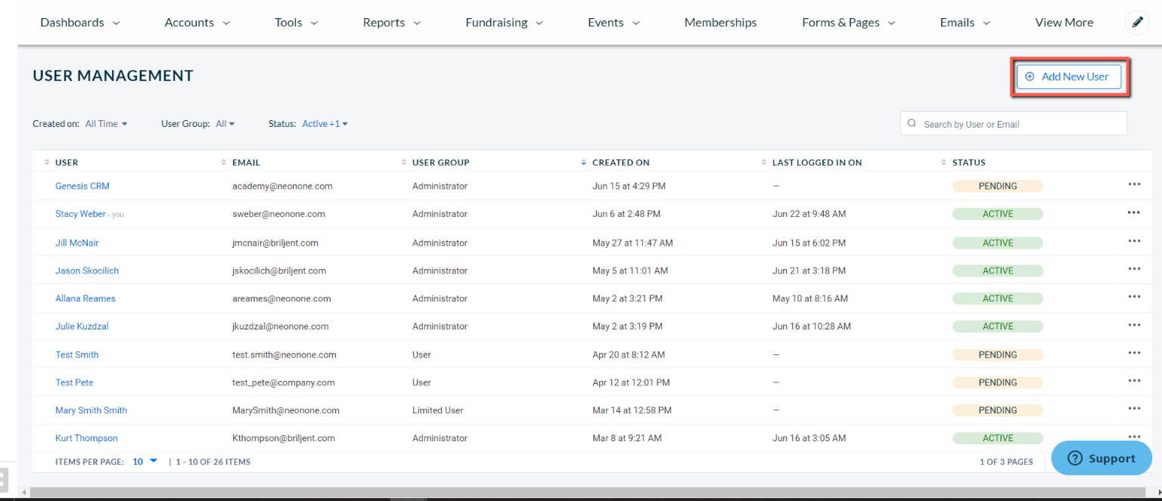Click PENDING status badge for Genesis CRM
Viewport: 1162px width, 501px height.
[x=998, y=186]
